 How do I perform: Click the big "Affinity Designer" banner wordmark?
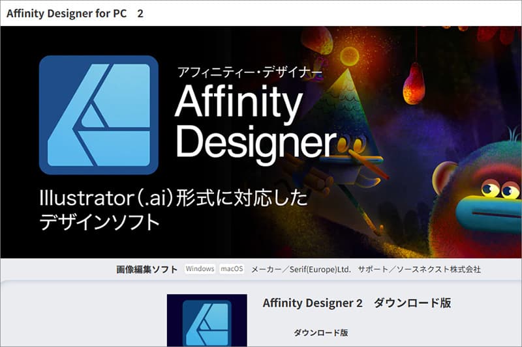pyautogui.click(x=256, y=124)
